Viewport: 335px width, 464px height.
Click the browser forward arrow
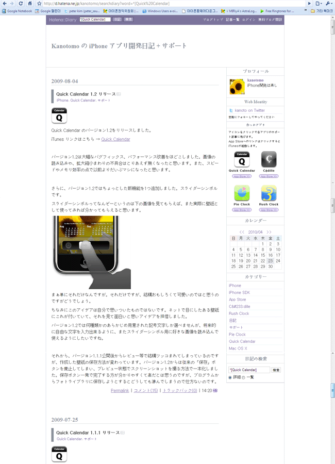[12, 4]
